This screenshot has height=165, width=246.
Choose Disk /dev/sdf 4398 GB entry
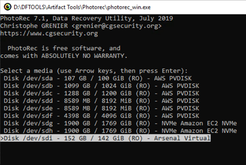[101, 116]
